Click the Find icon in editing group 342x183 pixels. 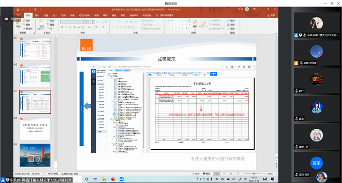pos(231,21)
